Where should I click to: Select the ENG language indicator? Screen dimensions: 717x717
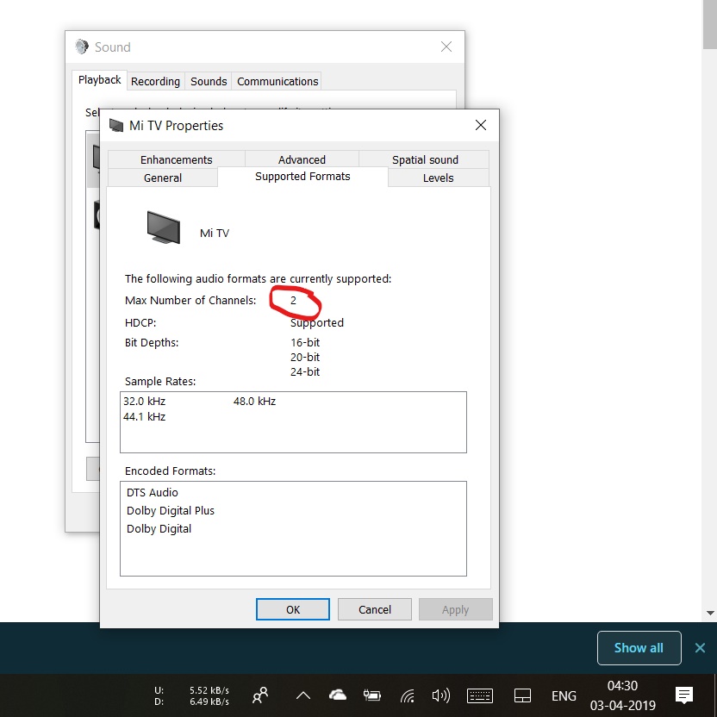click(564, 696)
